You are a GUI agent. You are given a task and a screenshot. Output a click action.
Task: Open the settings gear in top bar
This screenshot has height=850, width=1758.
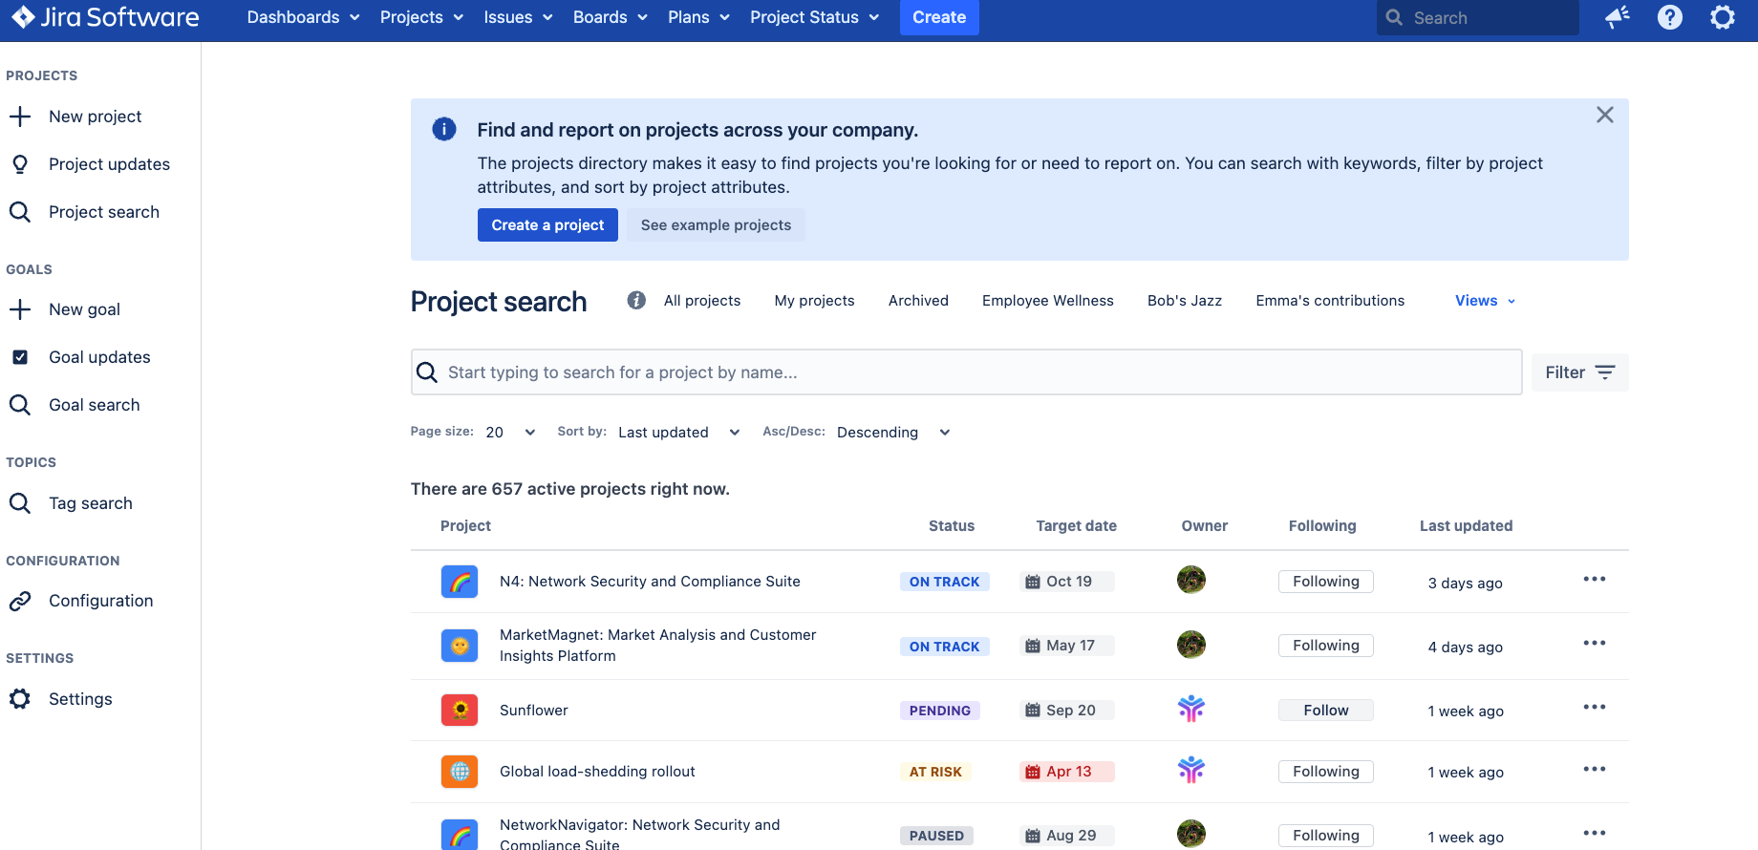pos(1722,17)
